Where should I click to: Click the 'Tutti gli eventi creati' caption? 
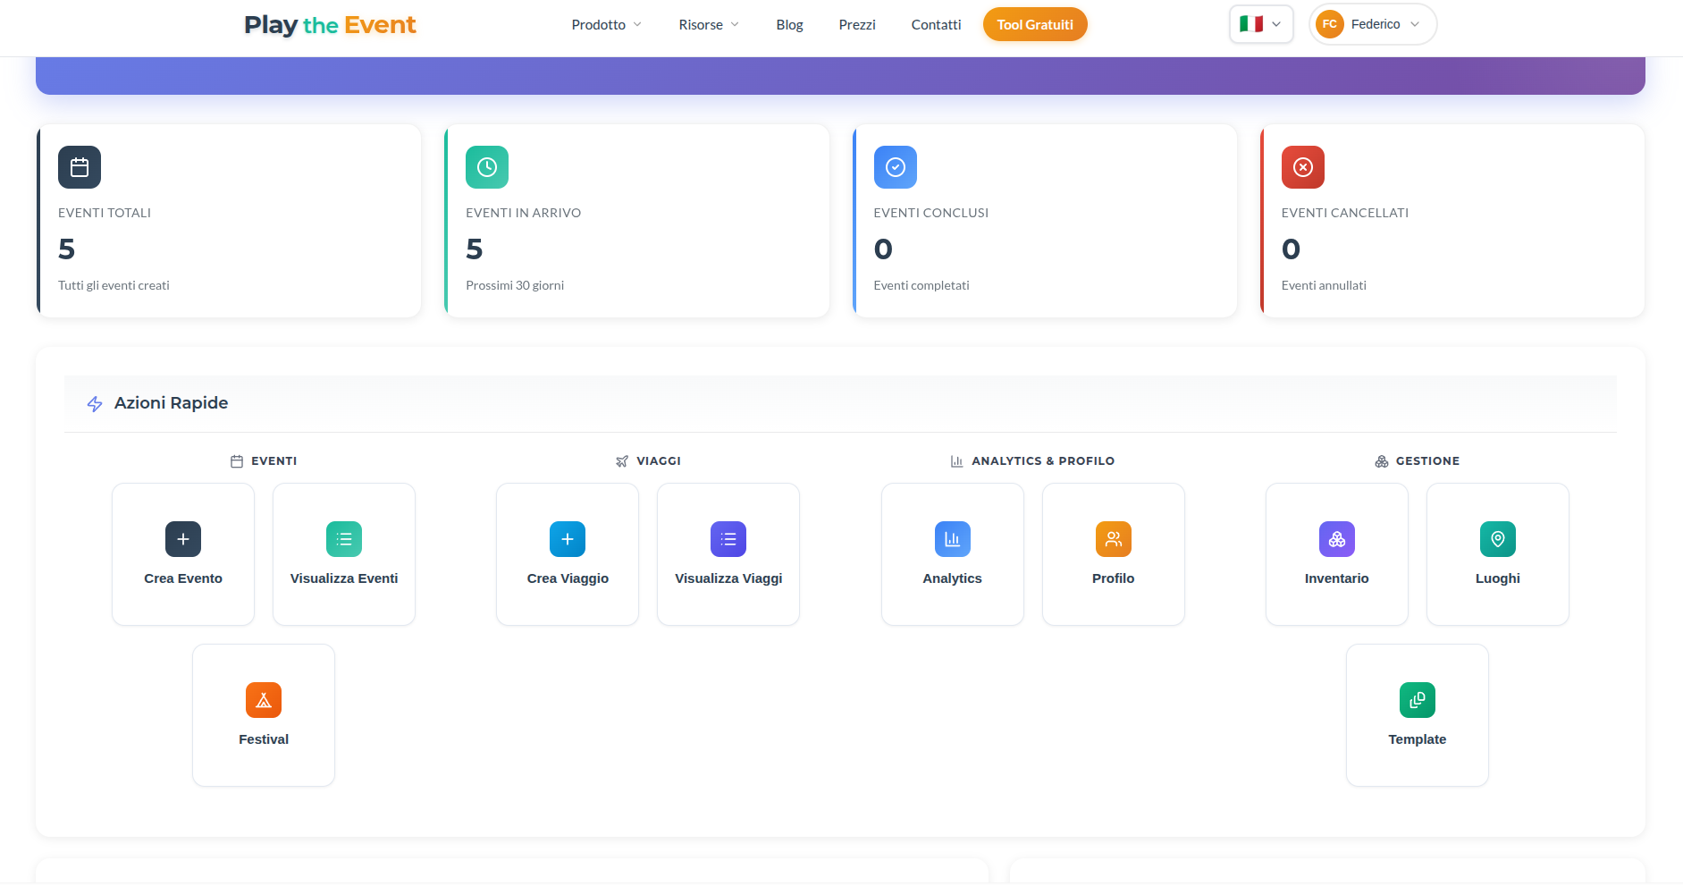[114, 285]
